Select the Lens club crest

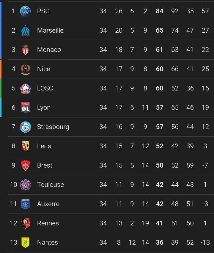25,146
